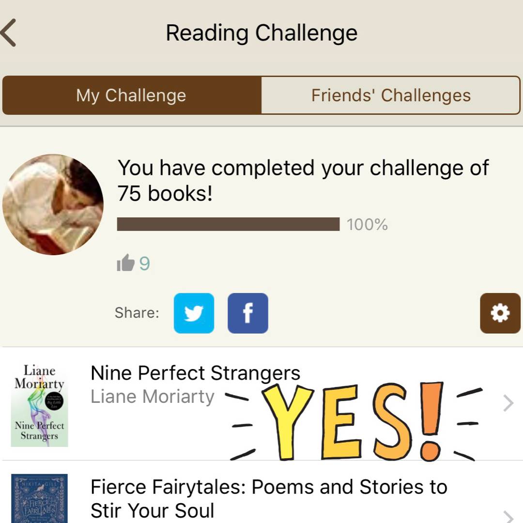
Task: Share the challenge on Facebook
Action: pos(247,313)
